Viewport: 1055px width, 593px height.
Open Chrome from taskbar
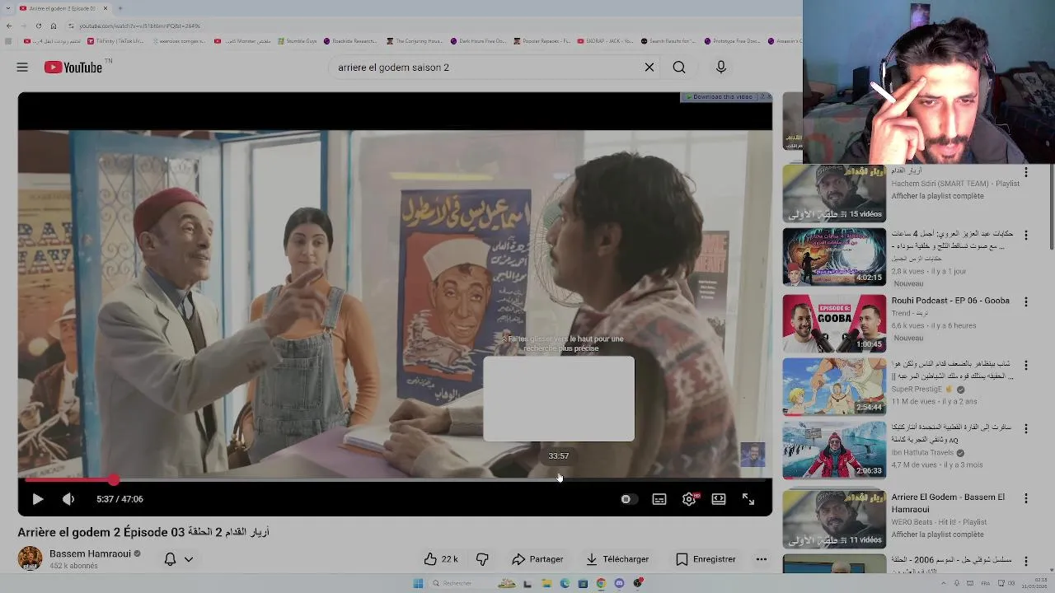pyautogui.click(x=601, y=584)
